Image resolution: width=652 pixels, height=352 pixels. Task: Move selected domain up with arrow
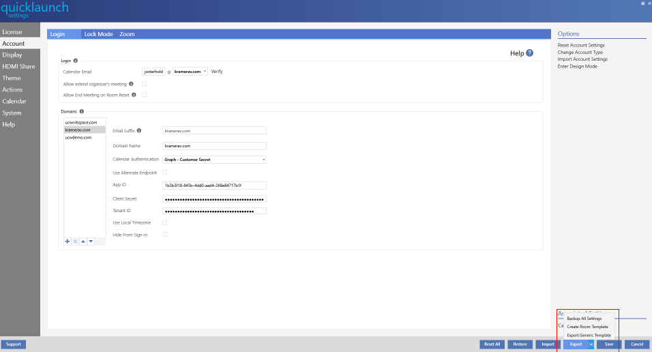tap(83, 241)
